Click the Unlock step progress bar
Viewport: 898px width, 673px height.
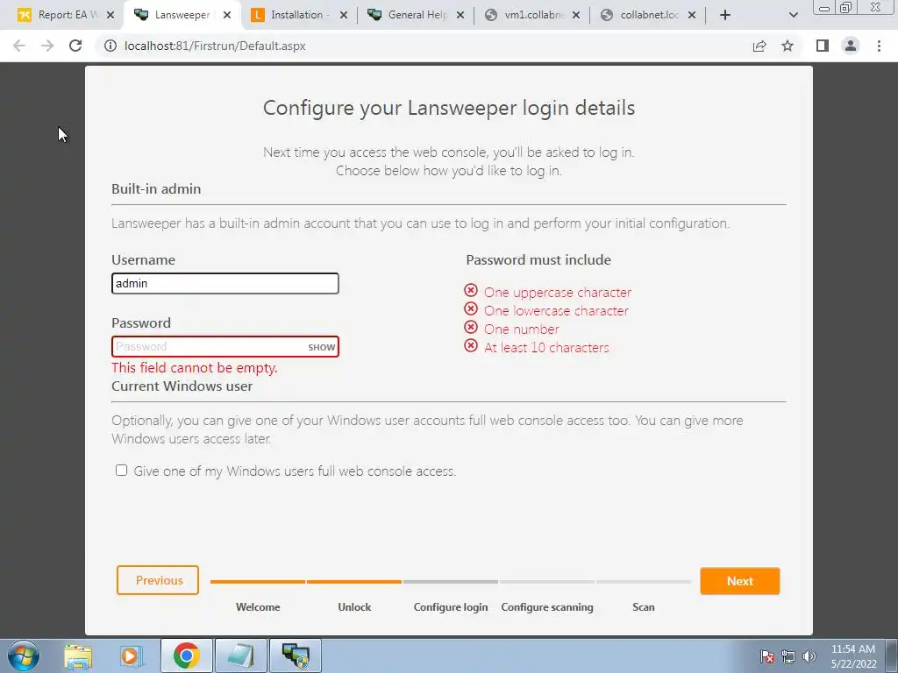click(354, 582)
